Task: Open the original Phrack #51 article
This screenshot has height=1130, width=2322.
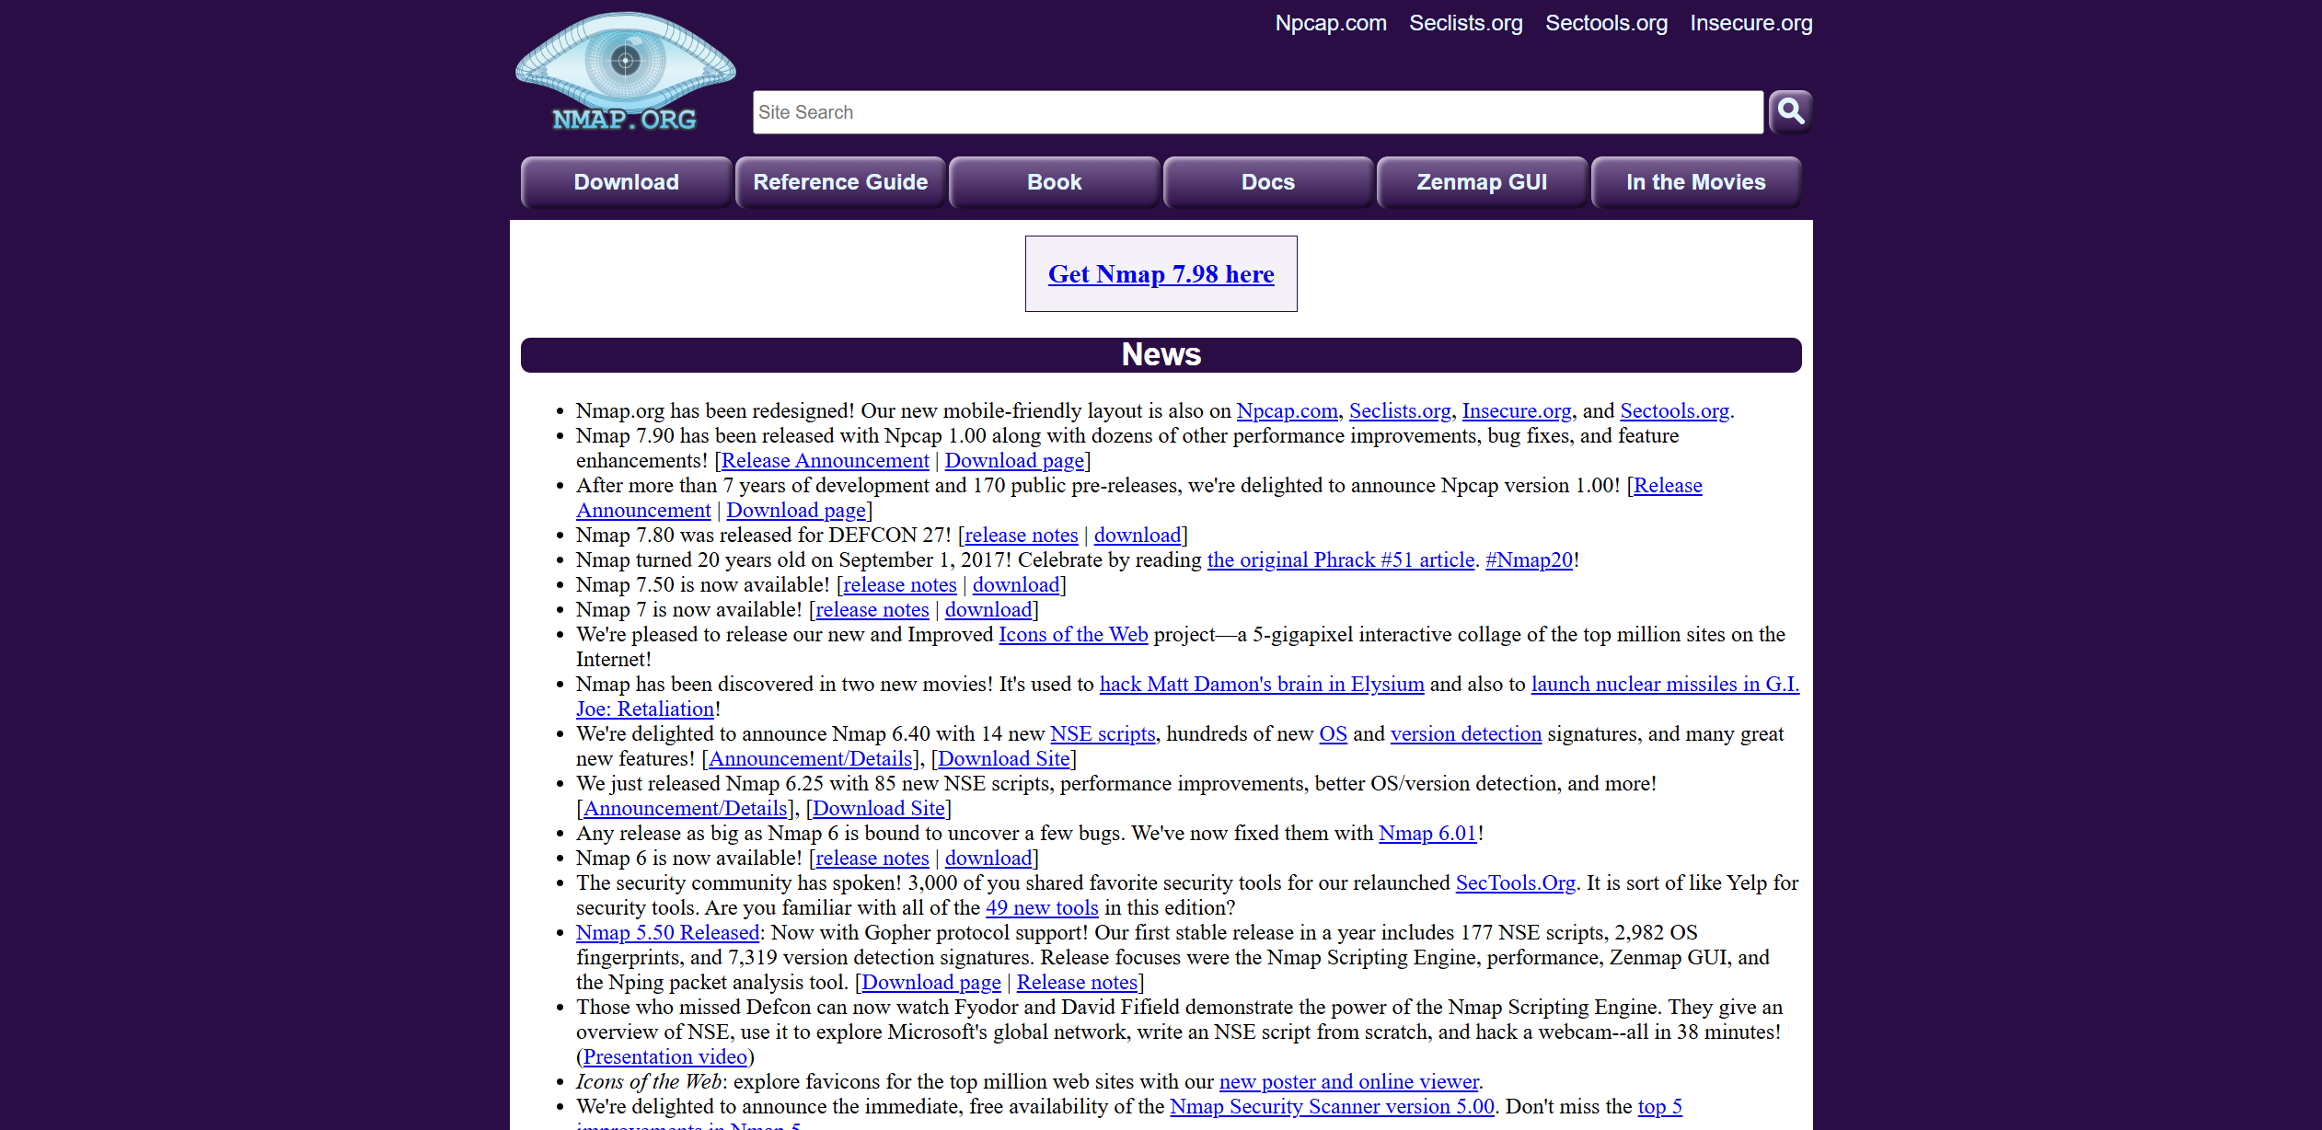Action: 1340,559
